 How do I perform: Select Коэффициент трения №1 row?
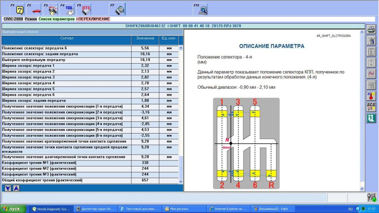pos(90,163)
